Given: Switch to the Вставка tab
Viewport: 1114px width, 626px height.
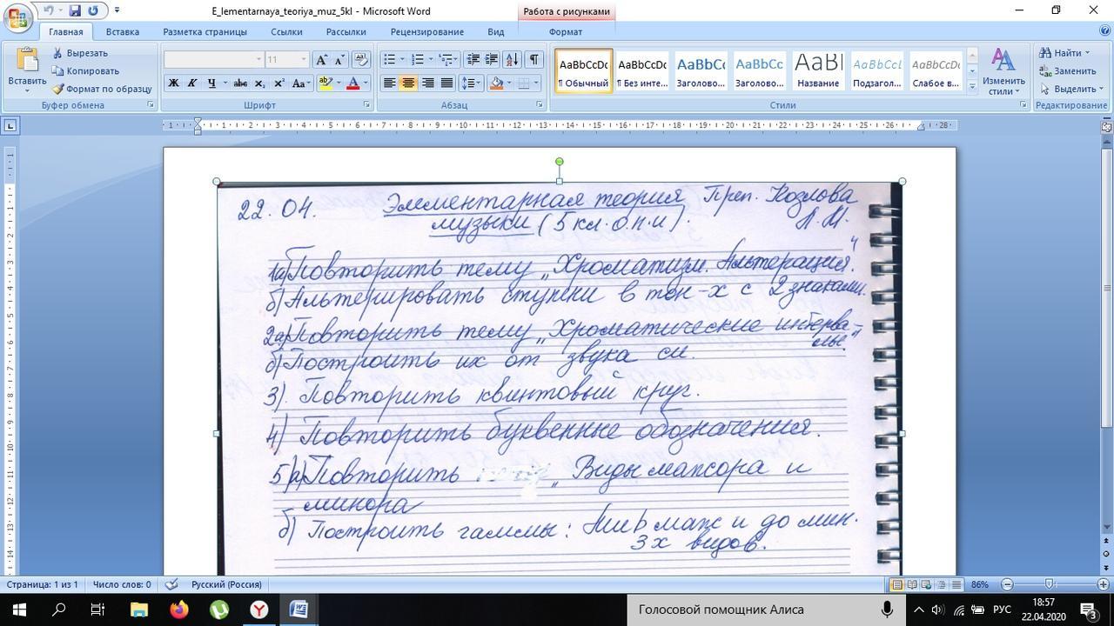Looking at the screenshot, I should click(123, 31).
